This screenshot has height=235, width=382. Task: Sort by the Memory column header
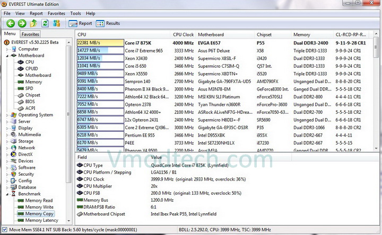point(312,34)
